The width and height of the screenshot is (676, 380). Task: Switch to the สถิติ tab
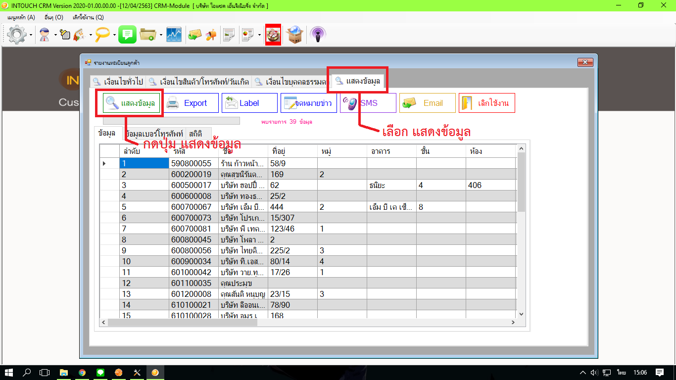[195, 133]
